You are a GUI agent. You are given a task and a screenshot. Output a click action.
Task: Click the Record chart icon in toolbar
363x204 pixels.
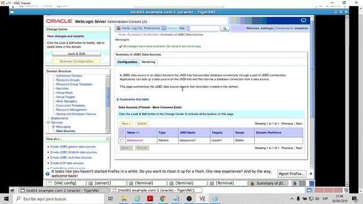tap(164, 28)
